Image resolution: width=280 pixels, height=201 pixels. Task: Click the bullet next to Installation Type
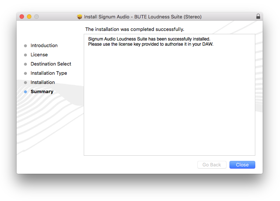pyautogui.click(x=25, y=73)
